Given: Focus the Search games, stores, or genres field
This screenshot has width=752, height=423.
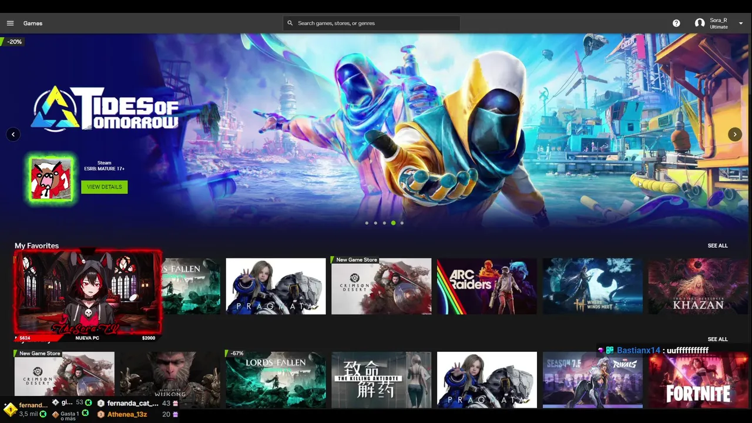Looking at the screenshot, I should 371,23.
